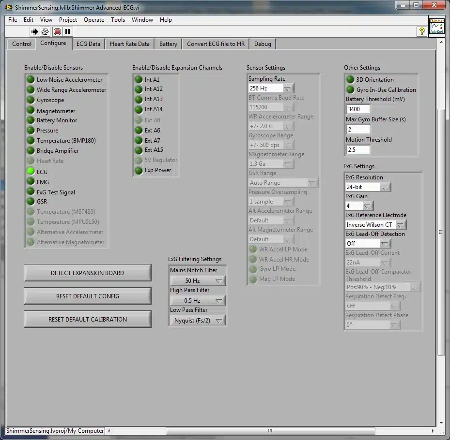This screenshot has width=450, height=440.
Task: Click the Shimmer AdvExG VI icon
Action: click(436, 26)
